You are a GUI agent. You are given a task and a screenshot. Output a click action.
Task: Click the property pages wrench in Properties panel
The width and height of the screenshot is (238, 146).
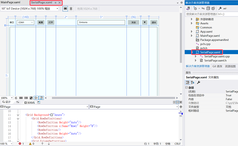pos(198,83)
